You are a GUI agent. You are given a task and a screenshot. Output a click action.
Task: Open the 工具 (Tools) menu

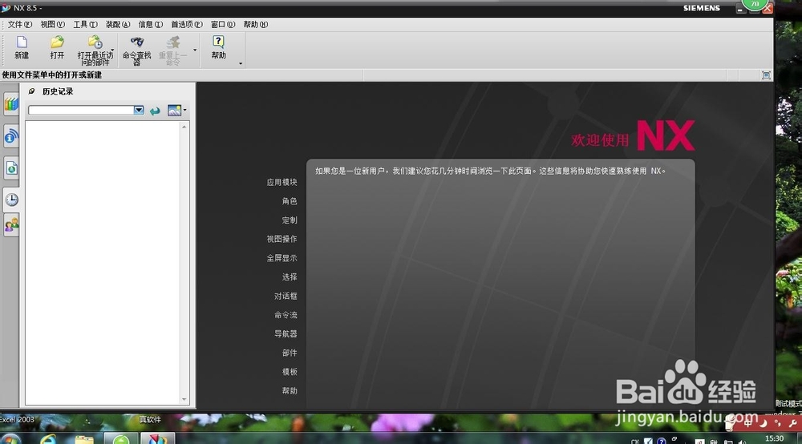tap(85, 25)
